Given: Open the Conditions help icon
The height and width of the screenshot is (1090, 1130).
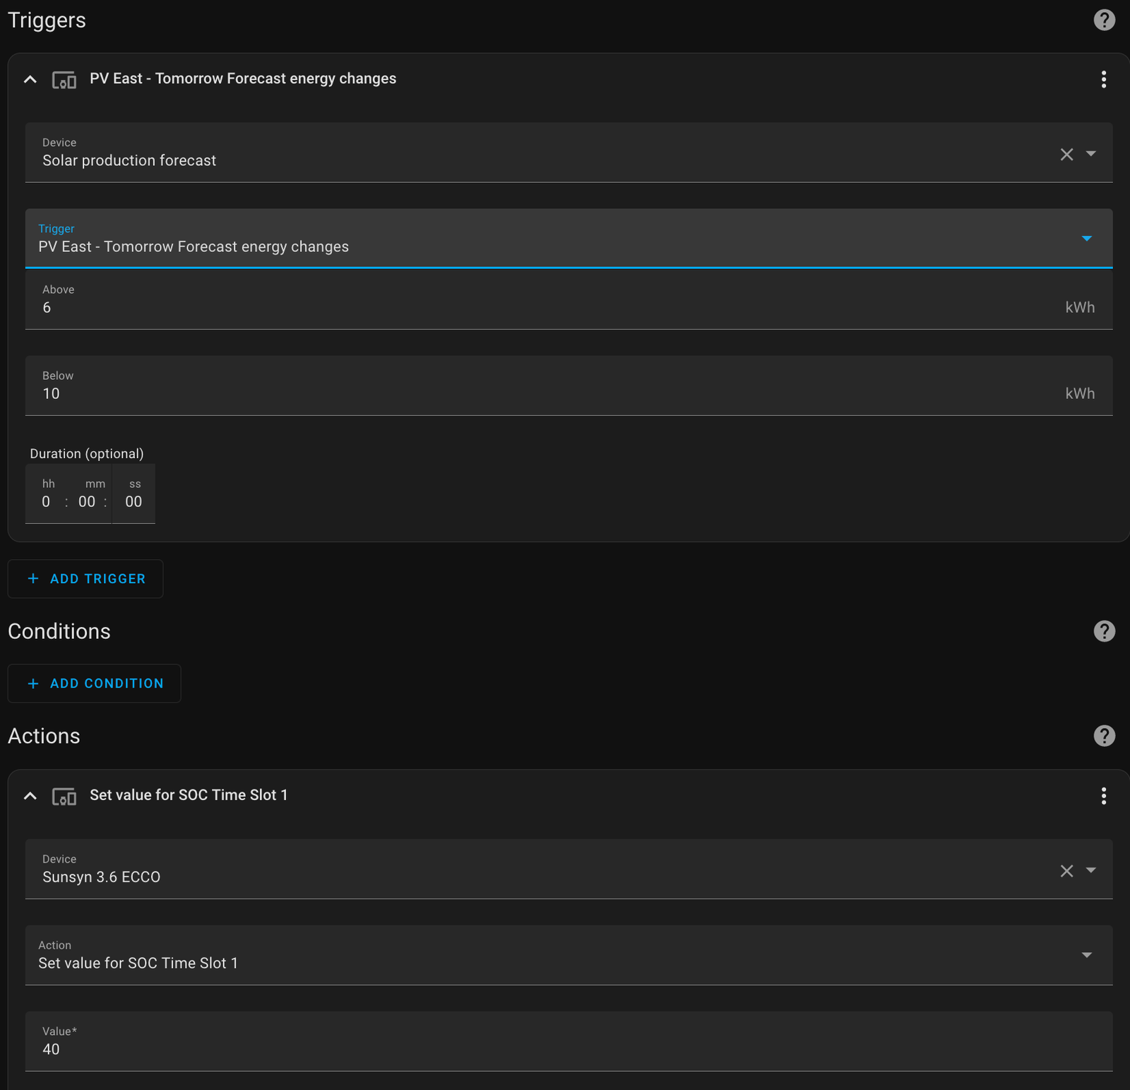Looking at the screenshot, I should [1104, 631].
